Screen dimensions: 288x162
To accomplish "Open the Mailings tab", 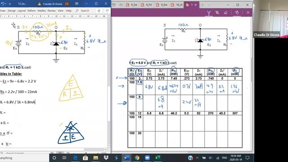I will pyautogui.click(x=41, y=11).
